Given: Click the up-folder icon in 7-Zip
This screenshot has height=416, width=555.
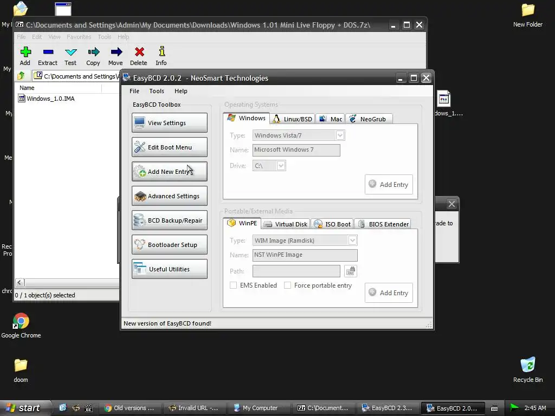Looking at the screenshot, I should pyautogui.click(x=21, y=76).
